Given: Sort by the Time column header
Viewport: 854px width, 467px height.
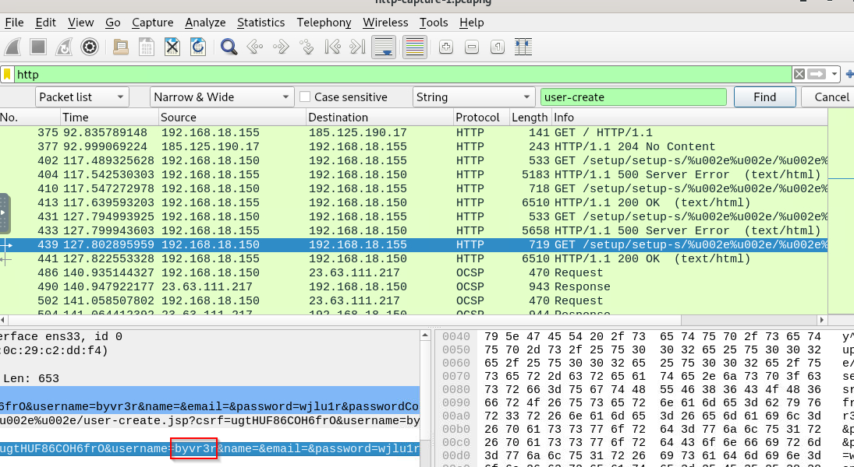Looking at the screenshot, I should point(109,118).
